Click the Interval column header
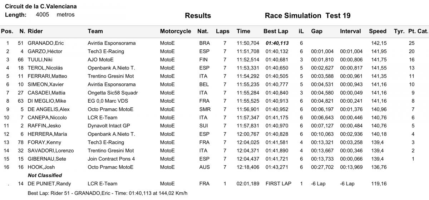The width and height of the screenshot is (429, 200). 350,31
